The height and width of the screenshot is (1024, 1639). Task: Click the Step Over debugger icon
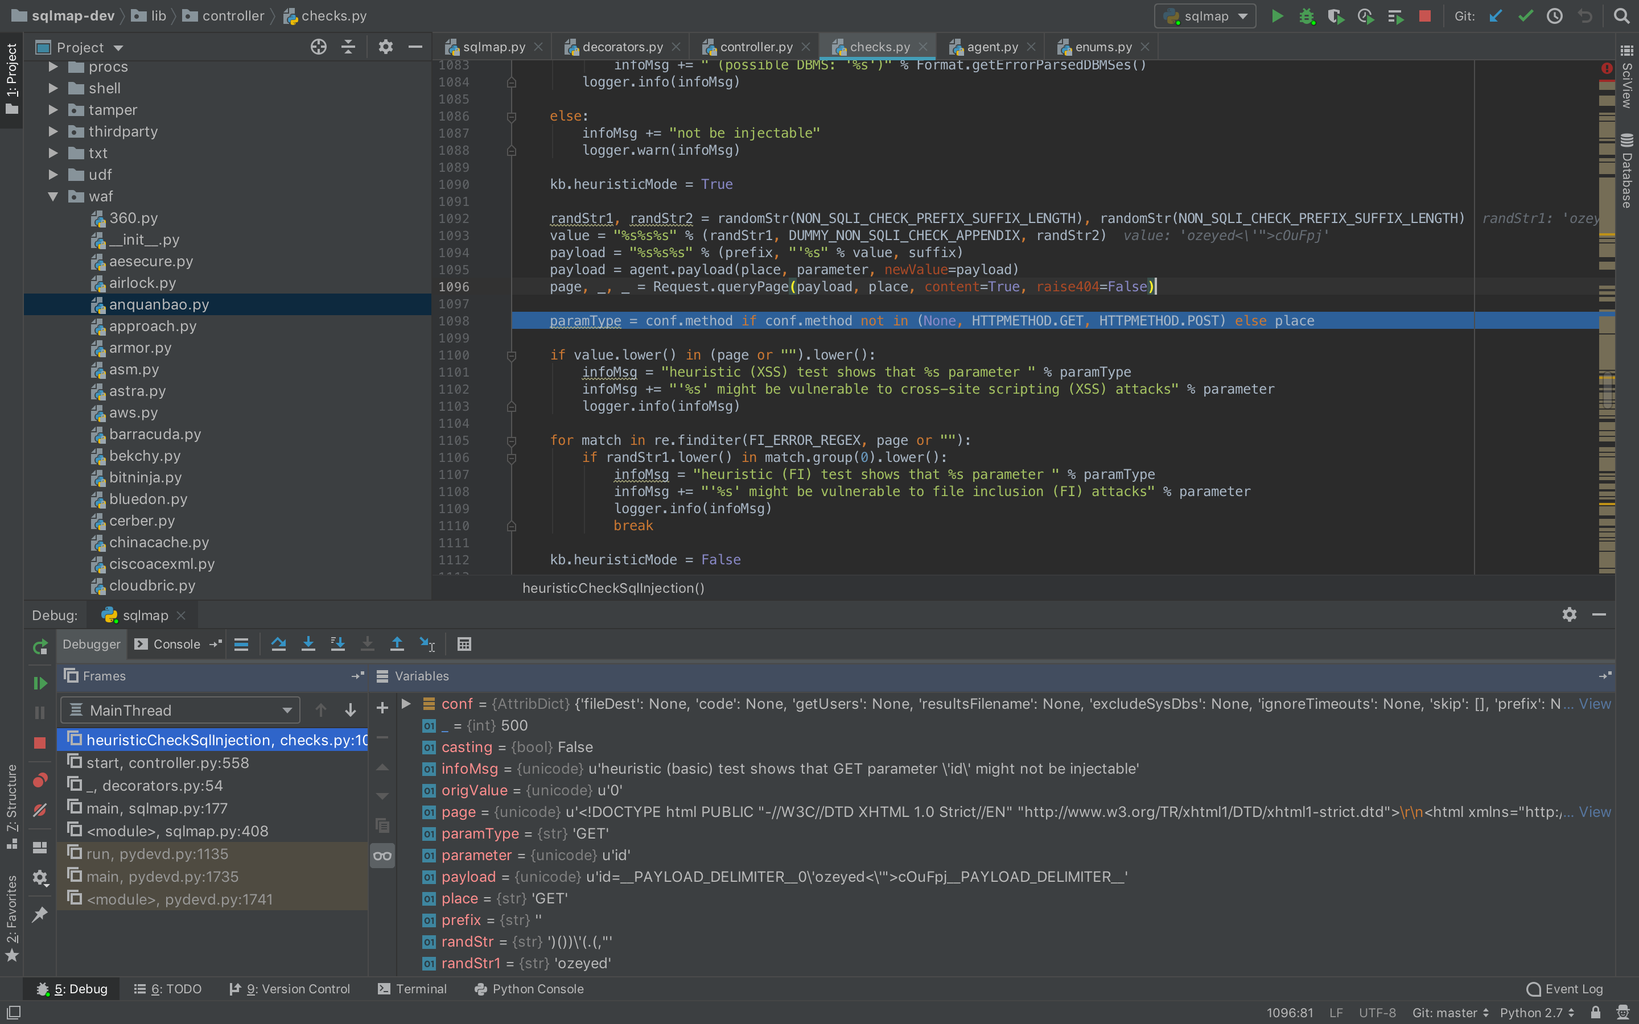coord(278,644)
